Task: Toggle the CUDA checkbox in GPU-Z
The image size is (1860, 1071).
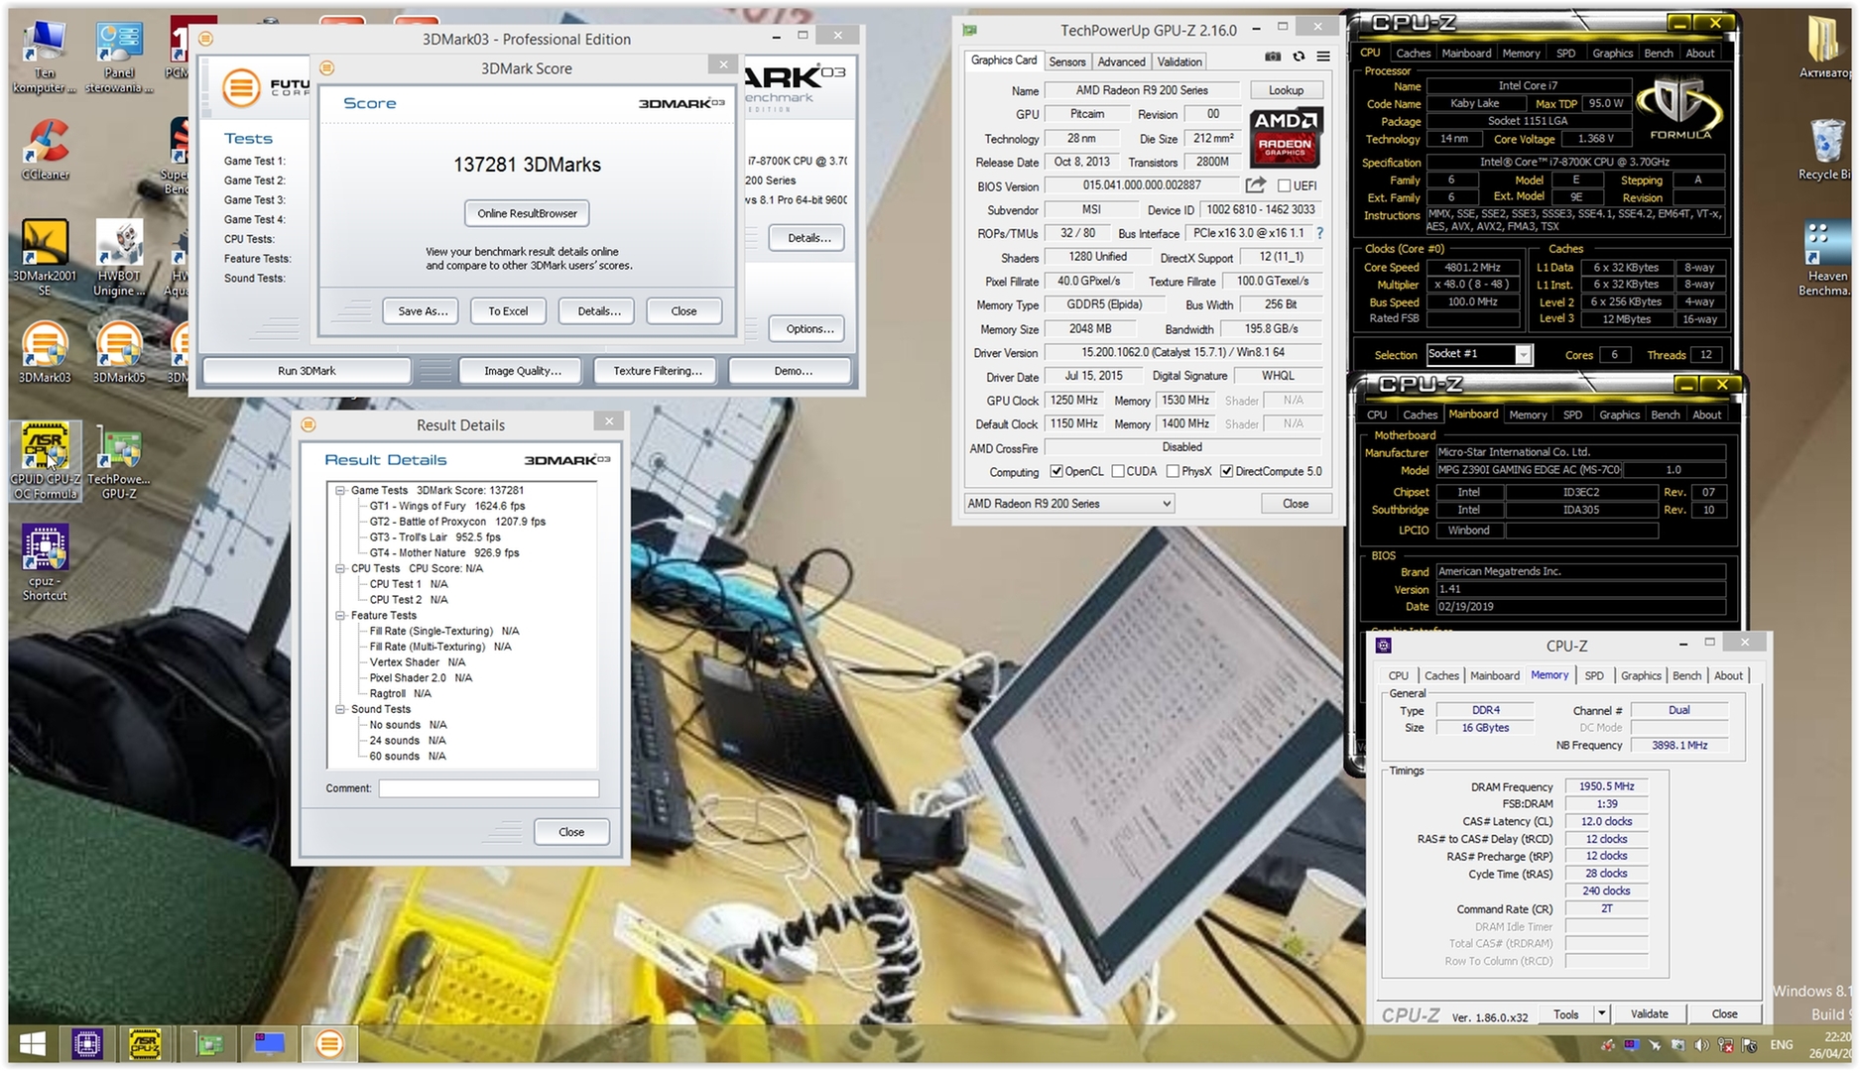Action: [1119, 472]
